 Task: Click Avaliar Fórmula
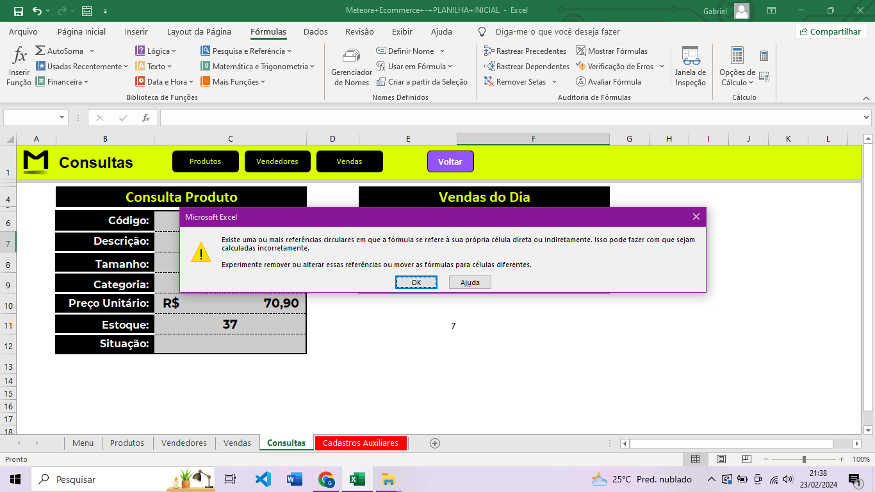coord(609,82)
